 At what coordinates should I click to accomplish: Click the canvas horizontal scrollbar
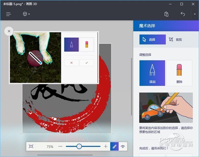coord(65,155)
